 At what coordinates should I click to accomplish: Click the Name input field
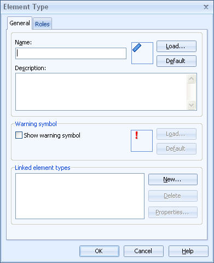(71, 53)
